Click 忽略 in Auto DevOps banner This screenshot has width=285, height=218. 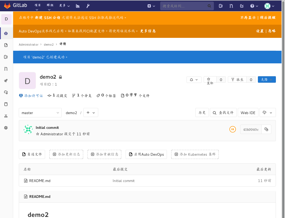(272, 31)
